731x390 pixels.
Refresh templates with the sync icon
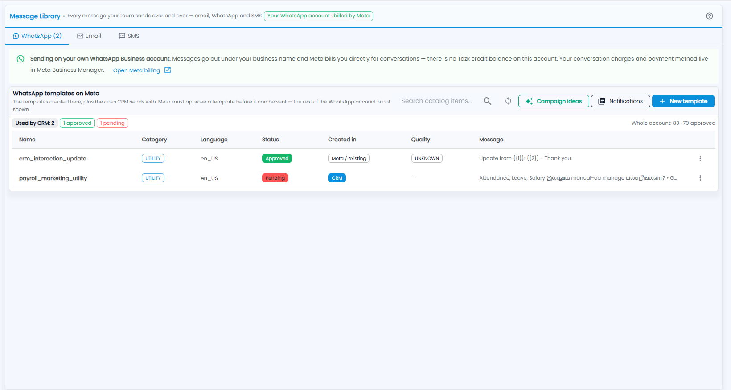point(508,101)
